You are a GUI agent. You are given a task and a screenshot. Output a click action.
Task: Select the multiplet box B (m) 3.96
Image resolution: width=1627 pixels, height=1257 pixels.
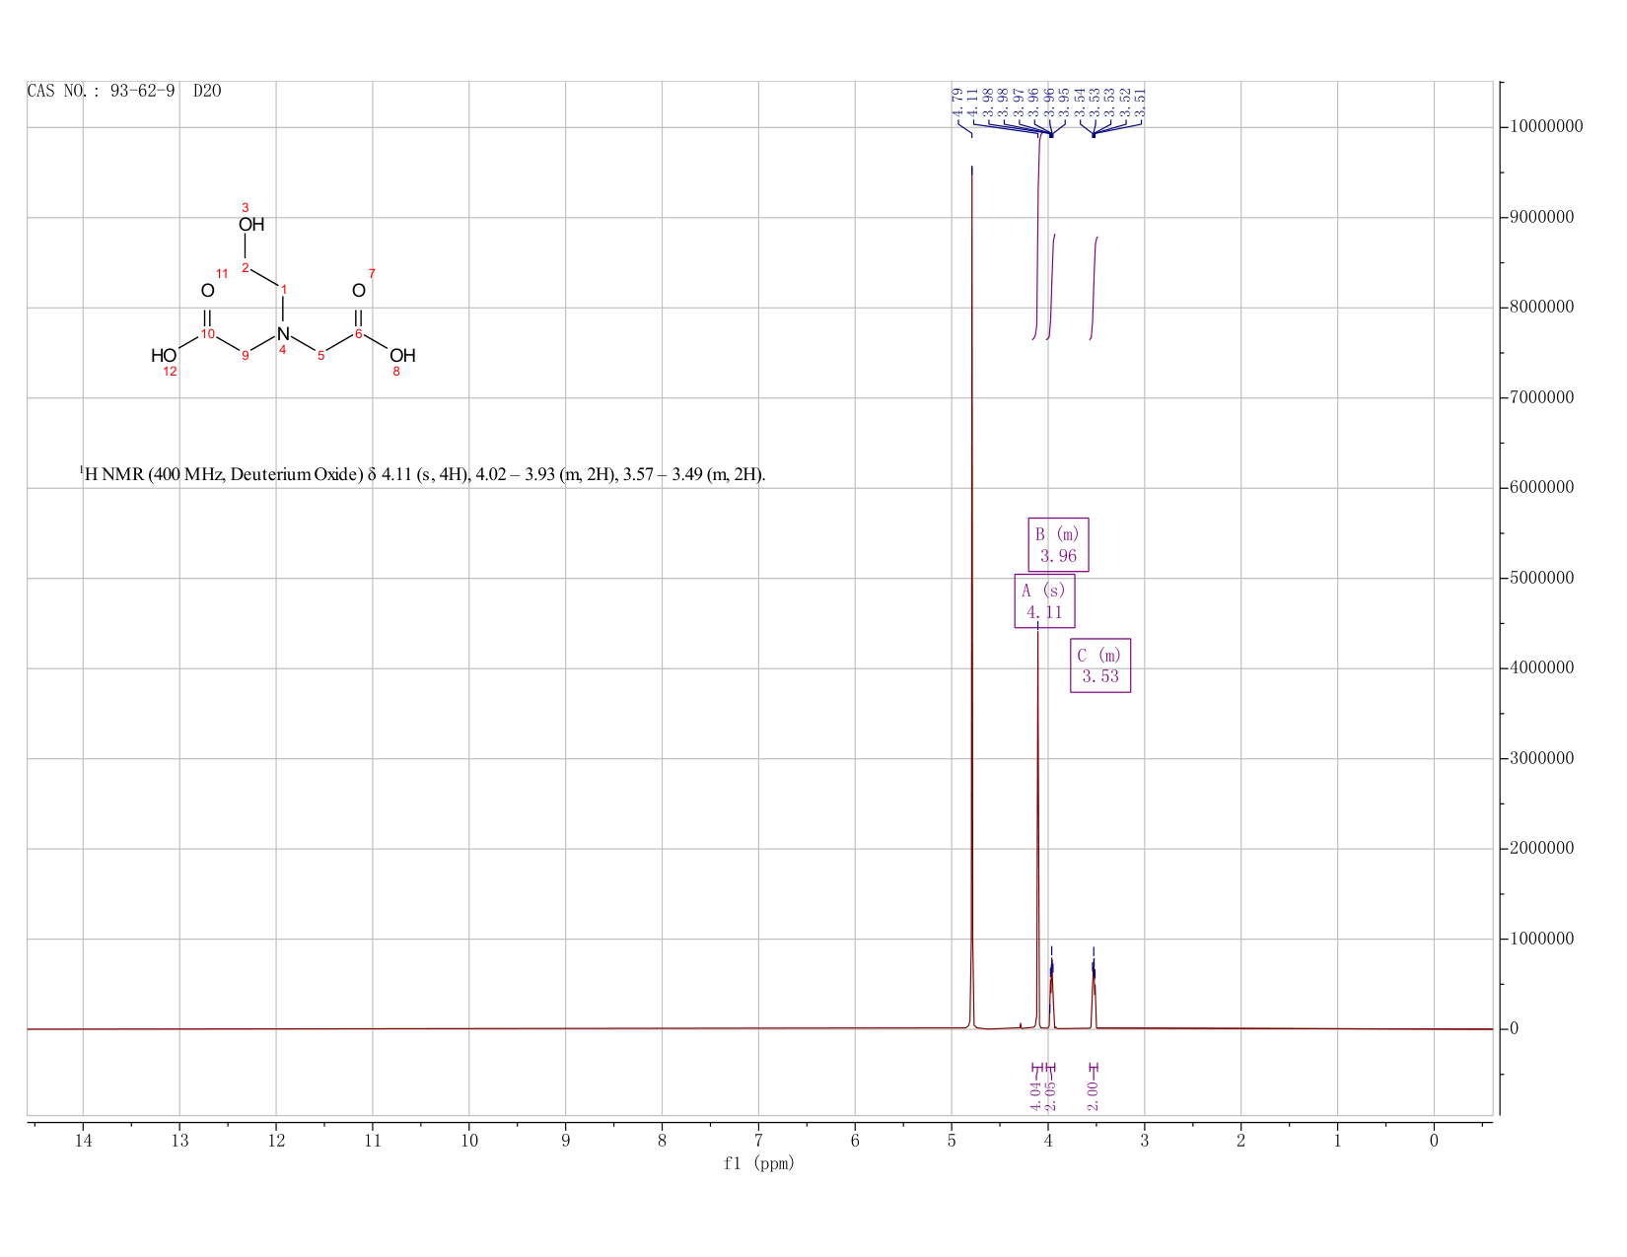coord(1058,544)
